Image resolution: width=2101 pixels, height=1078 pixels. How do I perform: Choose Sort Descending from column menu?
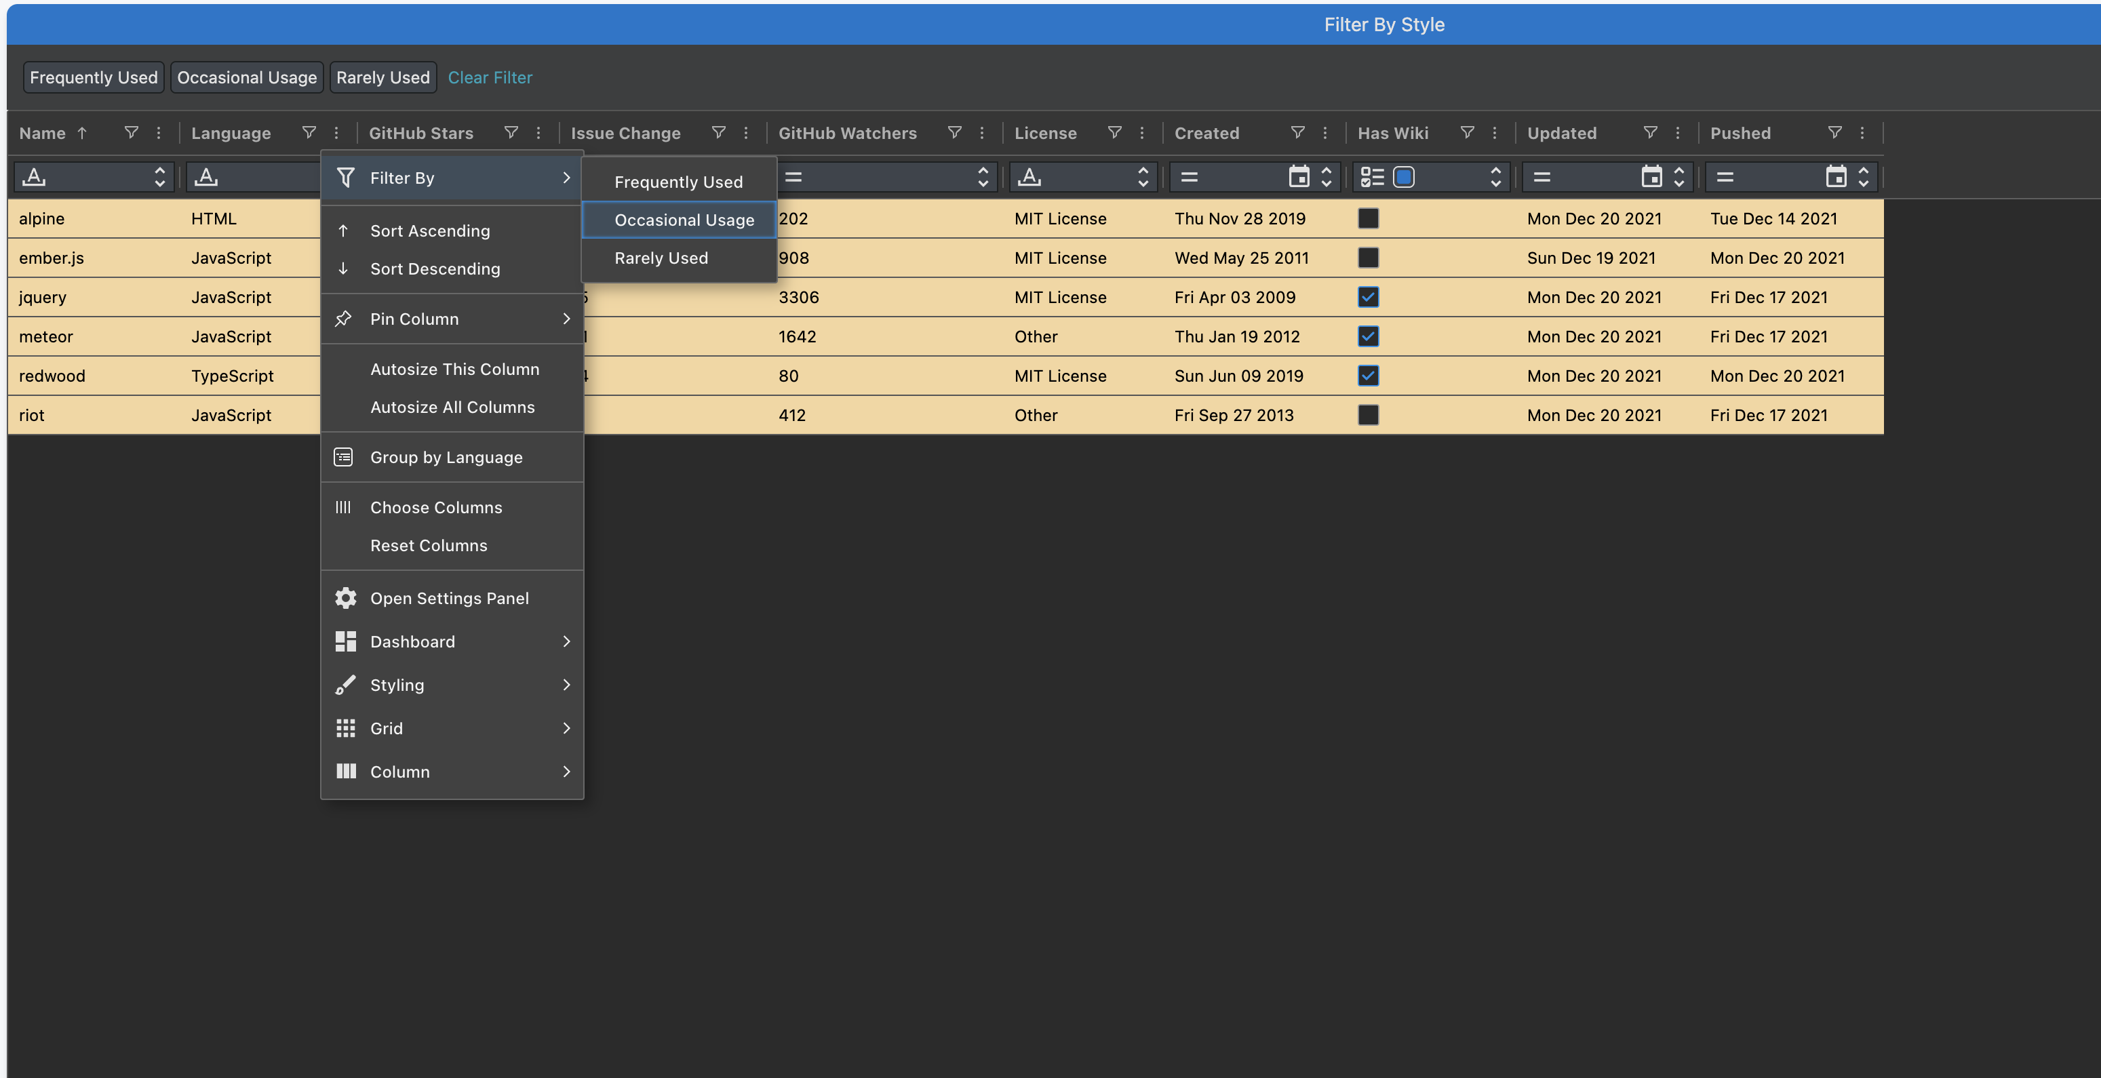(x=435, y=269)
